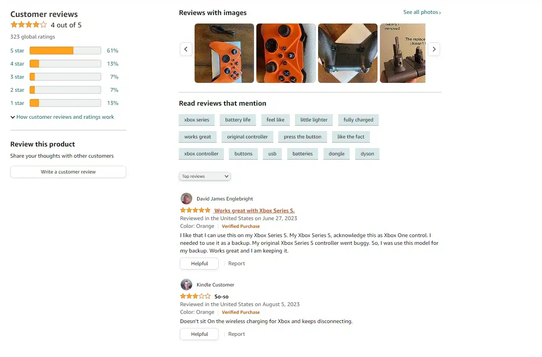Open the Top reviews sort dropdown

205,176
